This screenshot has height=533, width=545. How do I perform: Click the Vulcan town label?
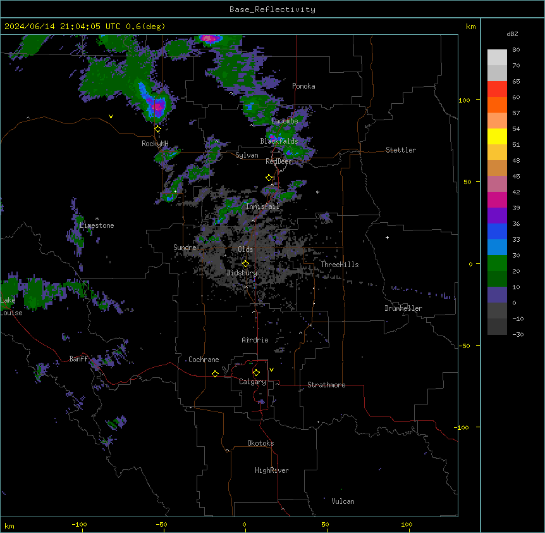coord(343,501)
